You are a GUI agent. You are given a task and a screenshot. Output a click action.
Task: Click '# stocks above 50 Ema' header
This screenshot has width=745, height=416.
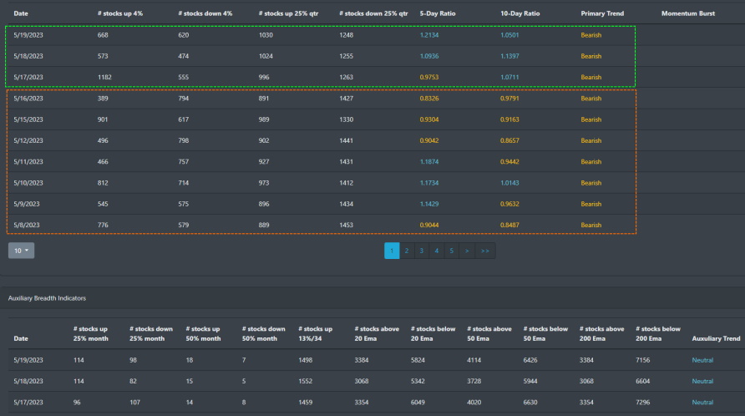click(489, 334)
